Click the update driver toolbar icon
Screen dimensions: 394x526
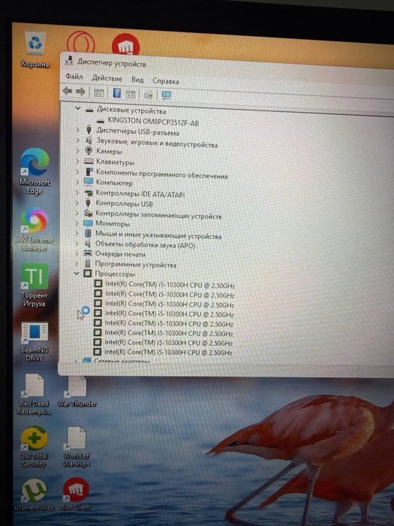(149, 95)
